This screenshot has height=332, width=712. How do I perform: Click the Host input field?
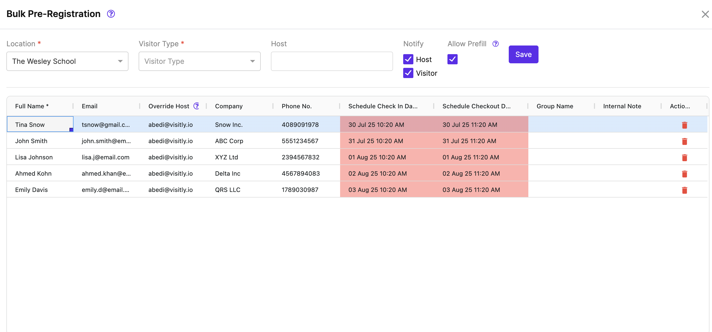click(331, 61)
